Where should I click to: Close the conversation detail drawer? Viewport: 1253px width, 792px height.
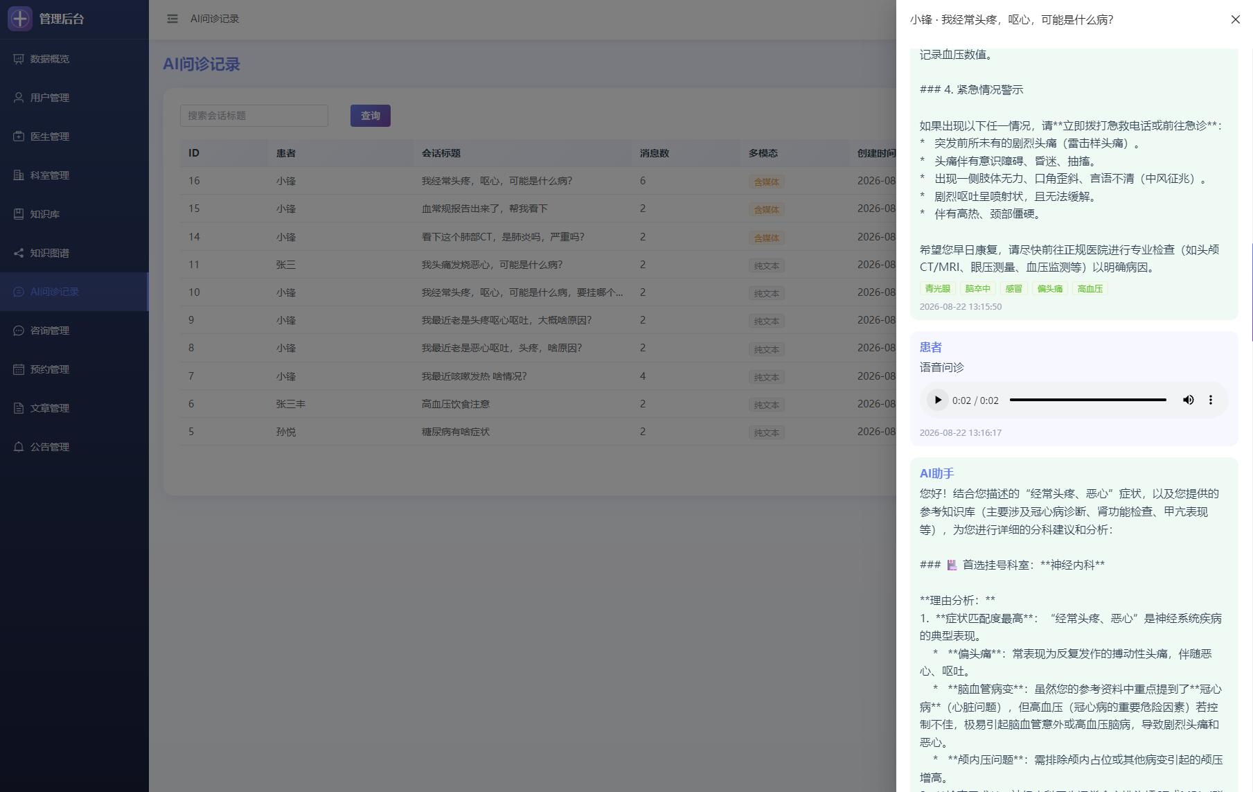[1236, 19]
